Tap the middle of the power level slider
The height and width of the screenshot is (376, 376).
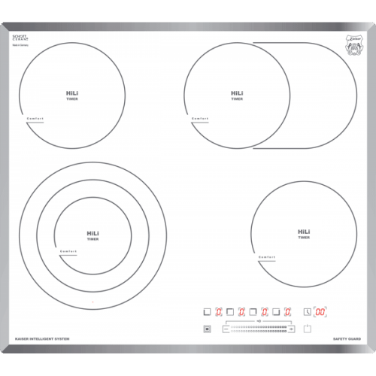coord(259,329)
